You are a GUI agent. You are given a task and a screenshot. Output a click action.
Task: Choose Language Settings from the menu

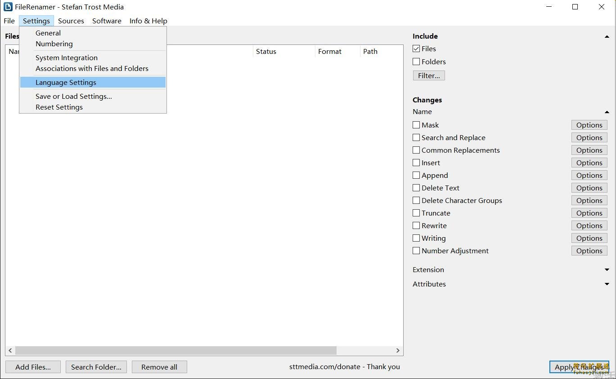pos(66,83)
